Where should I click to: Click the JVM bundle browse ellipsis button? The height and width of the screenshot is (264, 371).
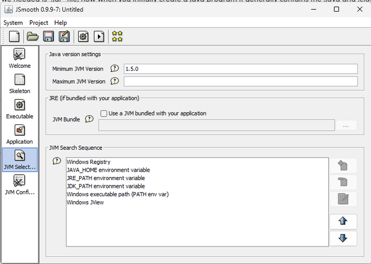[x=346, y=126]
